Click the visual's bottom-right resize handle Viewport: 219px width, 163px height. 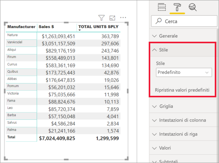[x=127, y=158]
